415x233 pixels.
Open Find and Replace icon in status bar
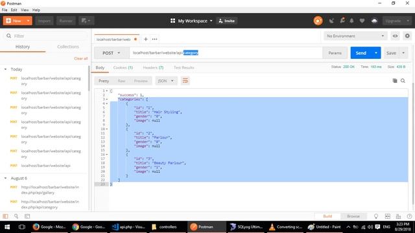[16, 216]
